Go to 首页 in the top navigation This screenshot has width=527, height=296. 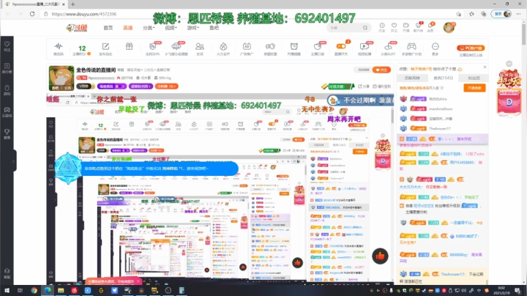point(108,28)
